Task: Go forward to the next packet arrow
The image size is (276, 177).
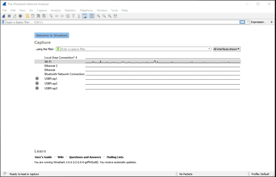Action: click(x=62, y=16)
